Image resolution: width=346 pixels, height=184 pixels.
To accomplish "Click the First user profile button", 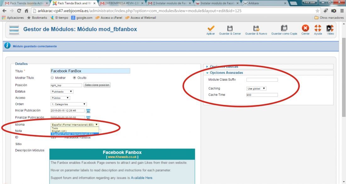I will 310,3.
